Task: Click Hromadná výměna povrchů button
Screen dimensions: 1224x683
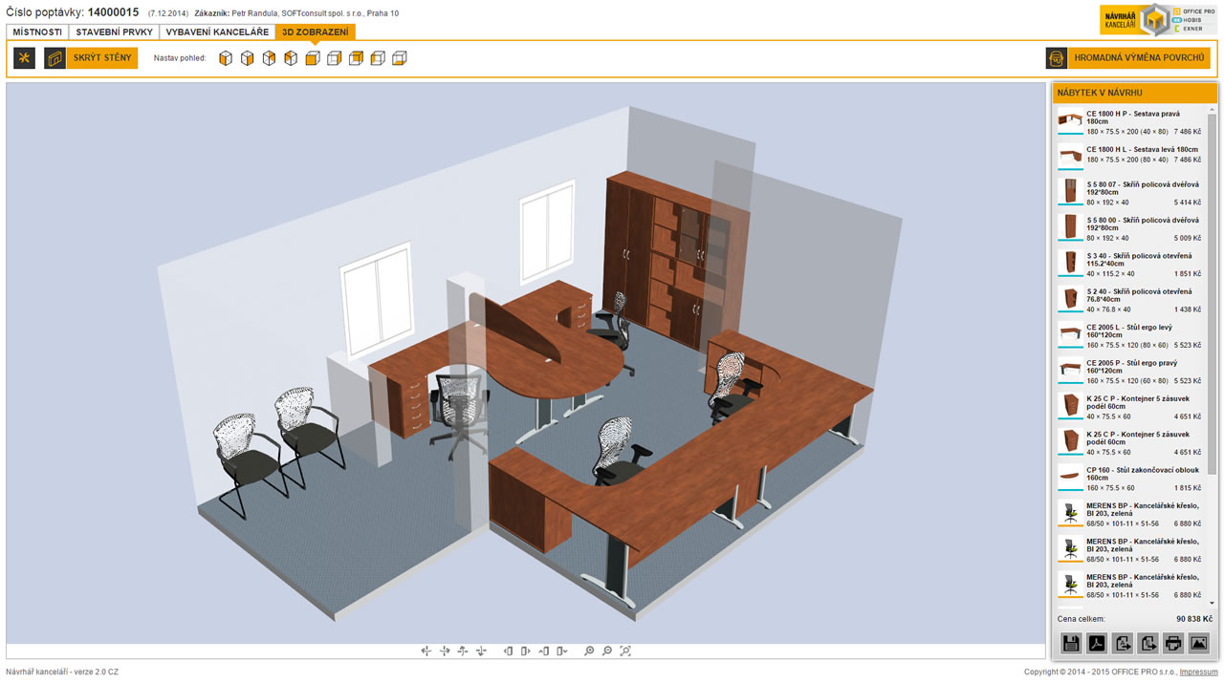Action: (1127, 58)
